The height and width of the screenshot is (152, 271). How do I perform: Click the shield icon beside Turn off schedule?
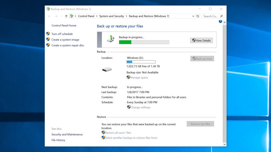(48, 34)
